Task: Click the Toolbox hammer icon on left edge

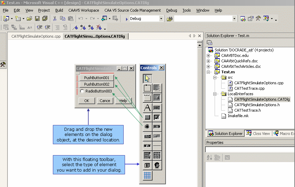Action: (x=3, y=65)
